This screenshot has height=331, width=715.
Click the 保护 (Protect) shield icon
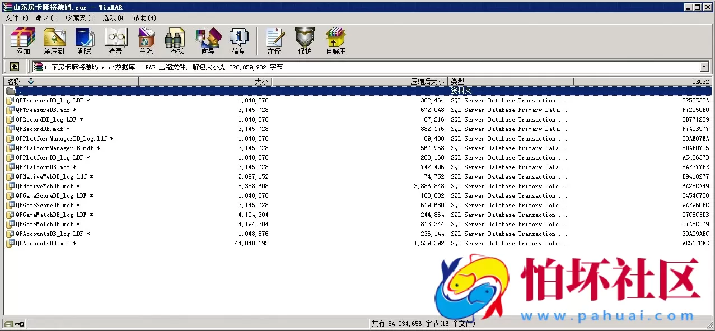(305, 41)
